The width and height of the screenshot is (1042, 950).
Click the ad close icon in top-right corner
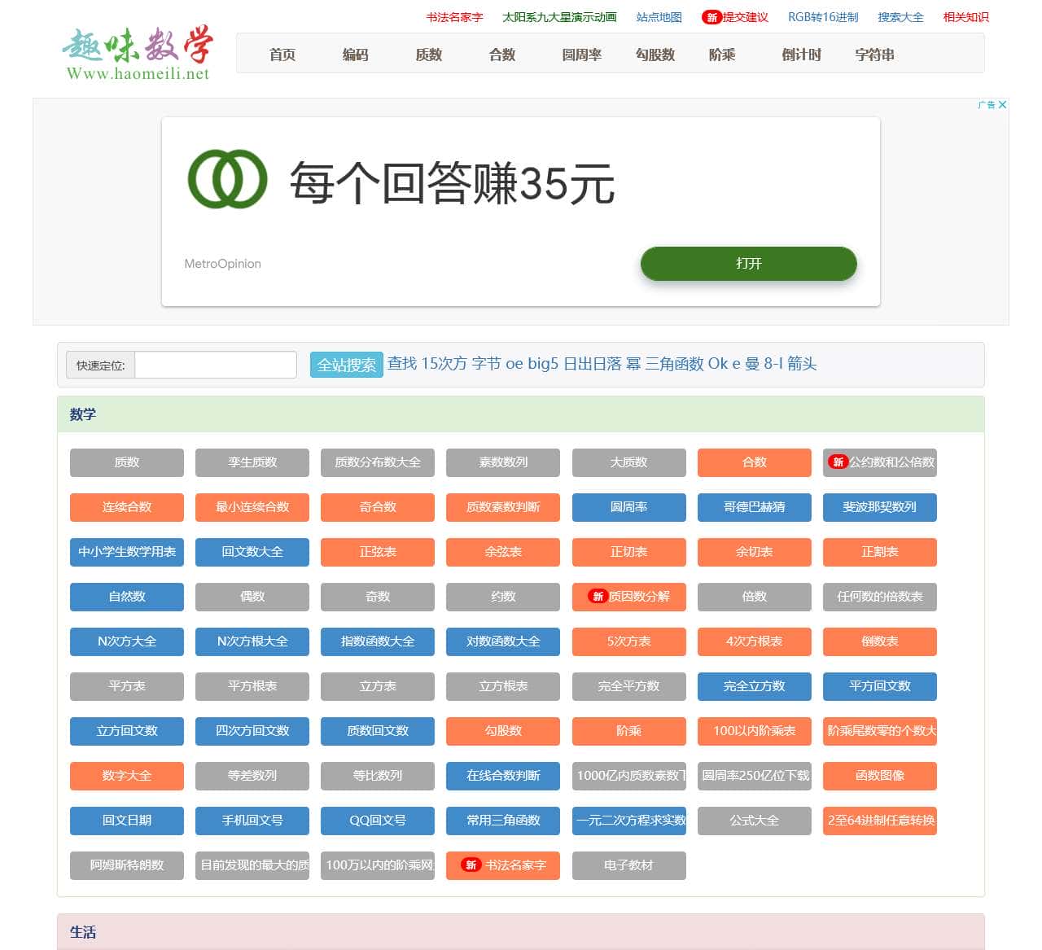[x=1001, y=104]
